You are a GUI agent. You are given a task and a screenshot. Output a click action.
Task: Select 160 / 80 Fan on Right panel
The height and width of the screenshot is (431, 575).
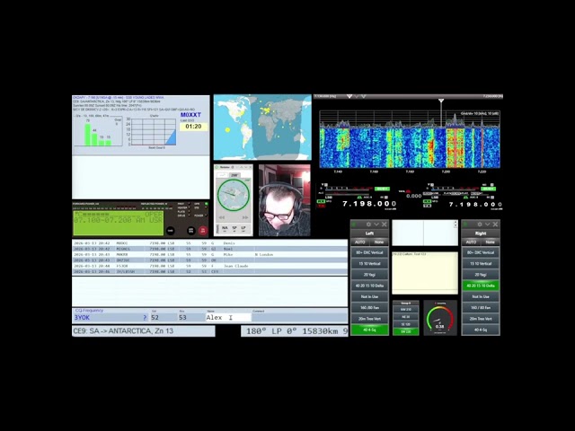[481, 307]
